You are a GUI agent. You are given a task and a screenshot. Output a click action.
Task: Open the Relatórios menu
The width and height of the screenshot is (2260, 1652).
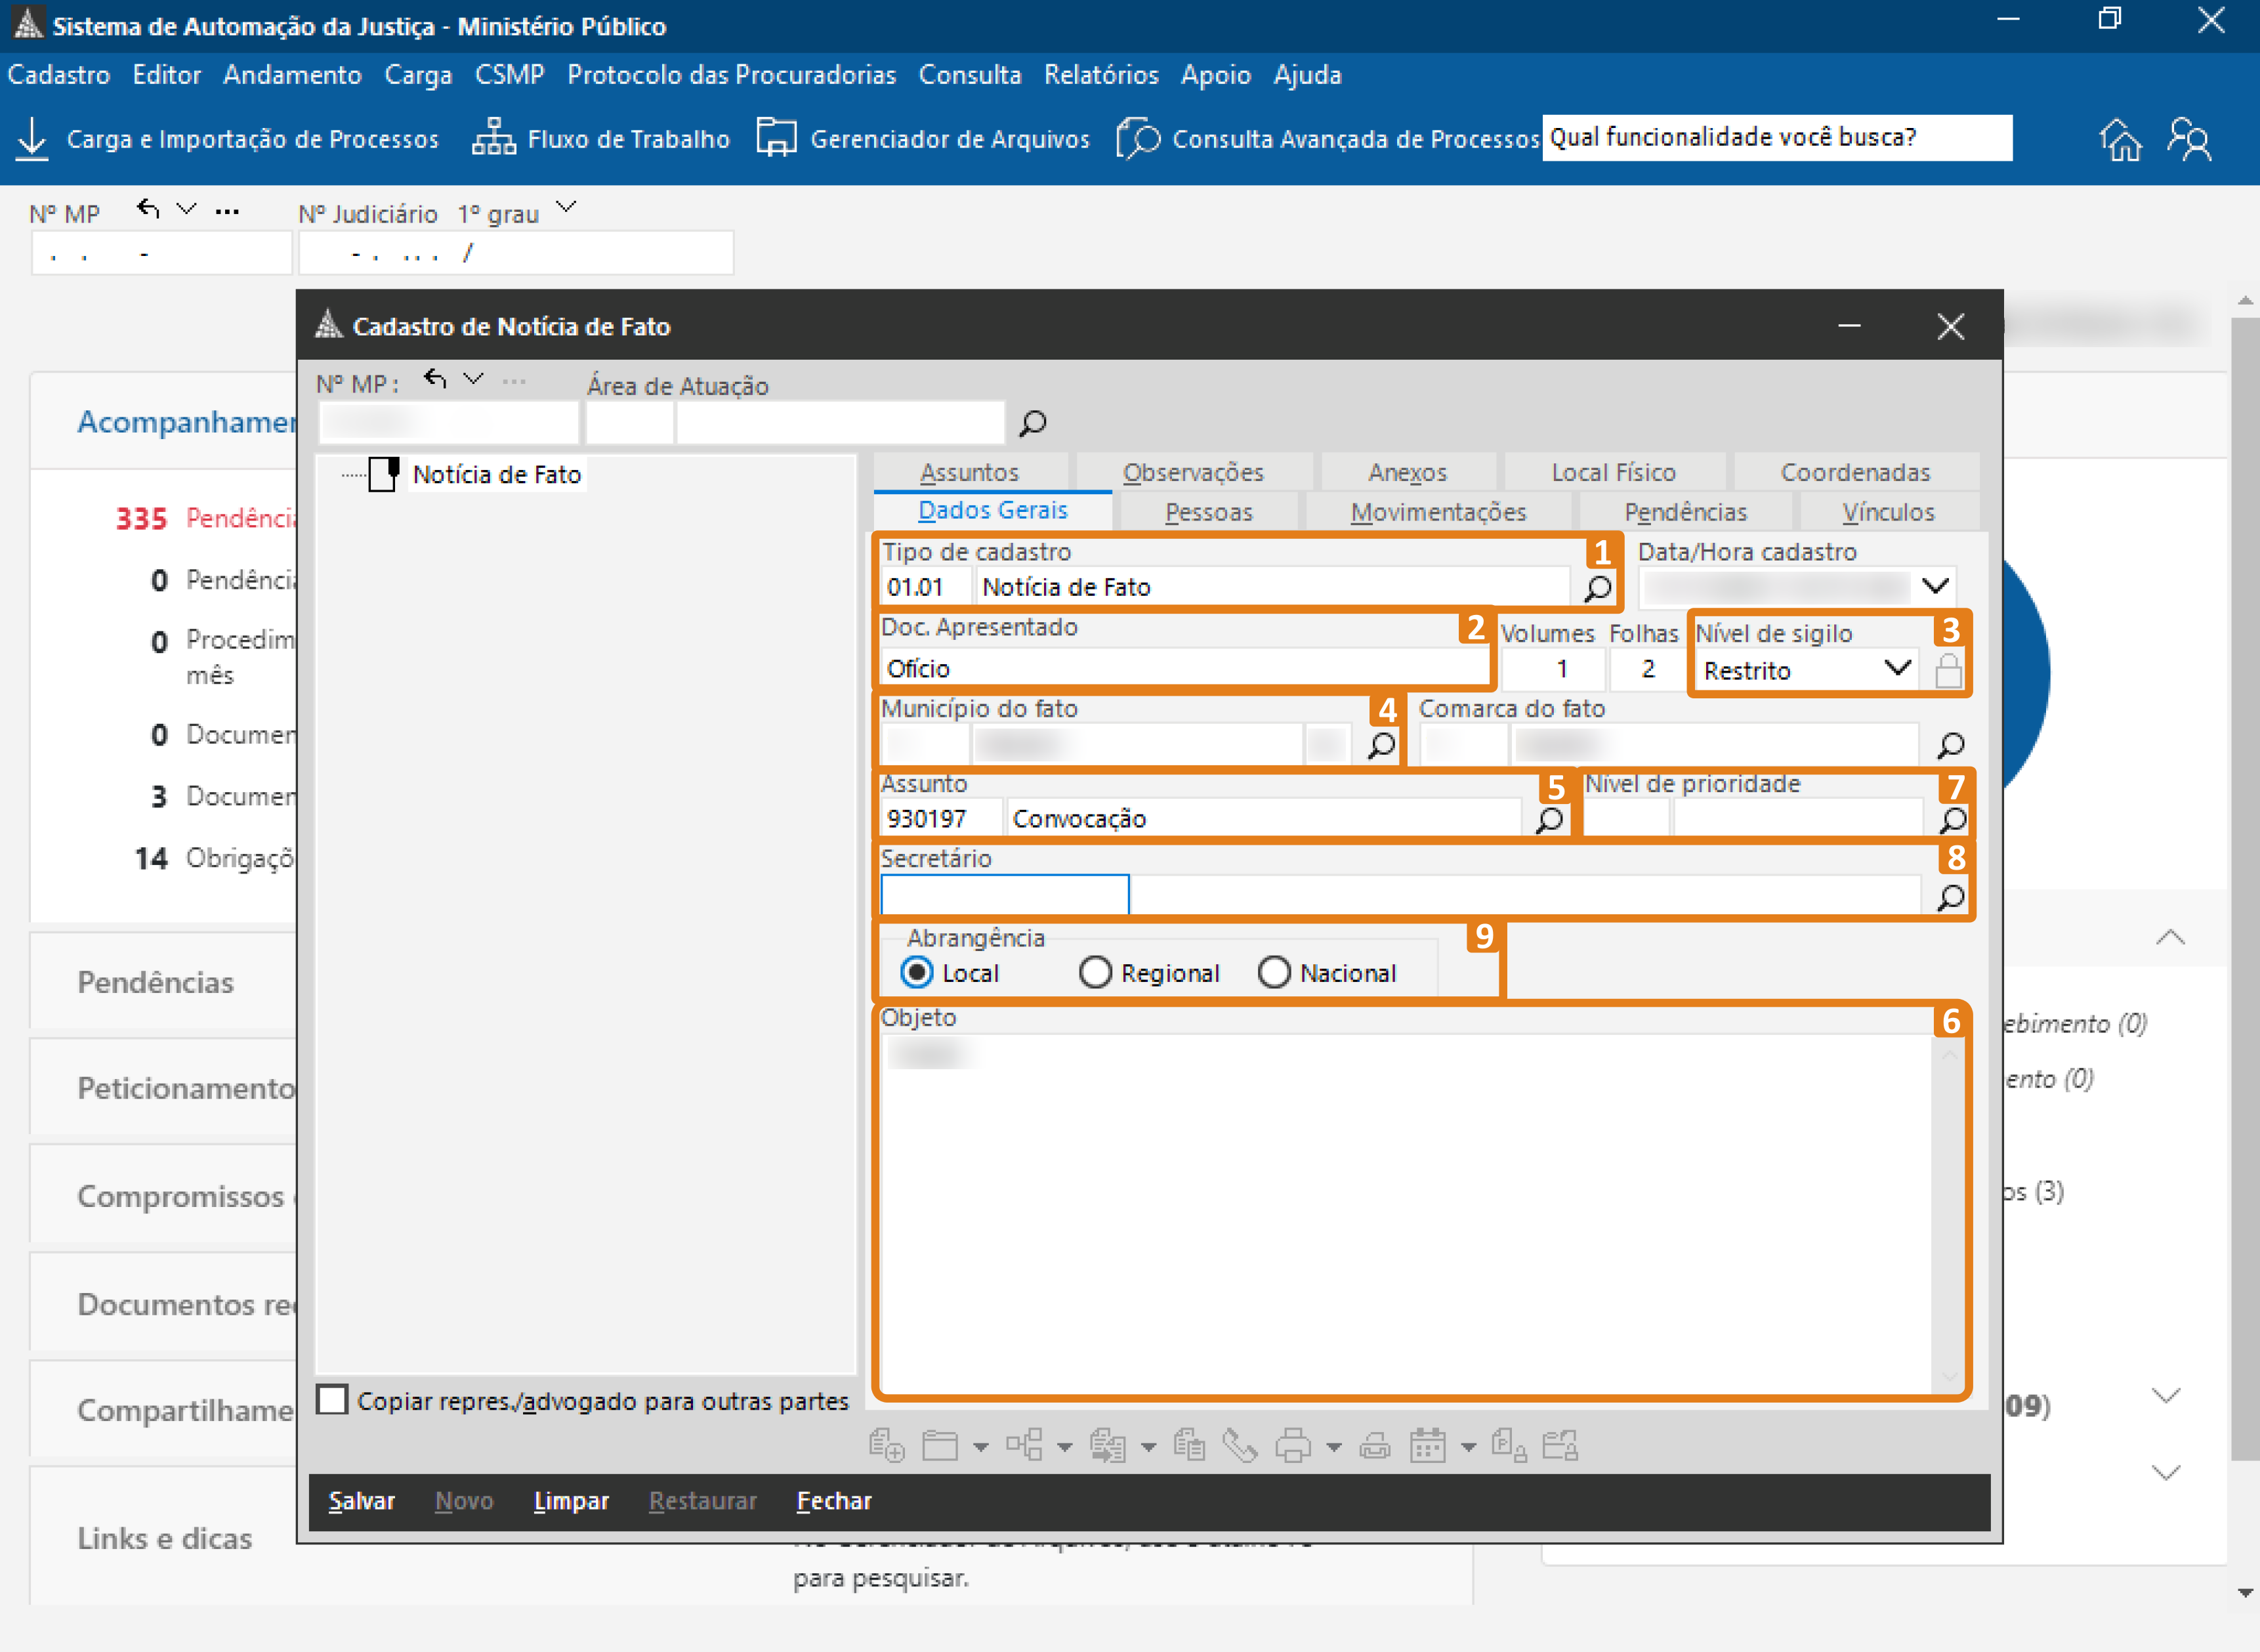(1100, 75)
